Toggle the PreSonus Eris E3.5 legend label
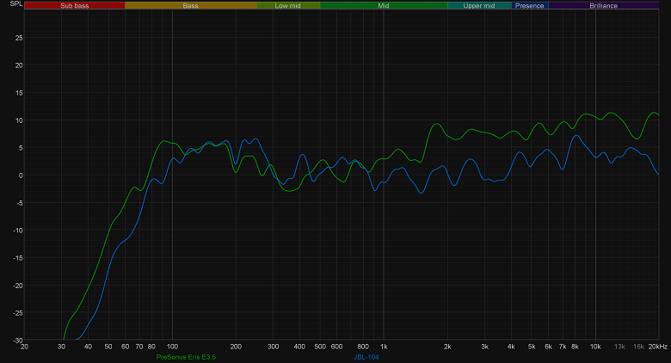671x363 pixels. point(186,357)
